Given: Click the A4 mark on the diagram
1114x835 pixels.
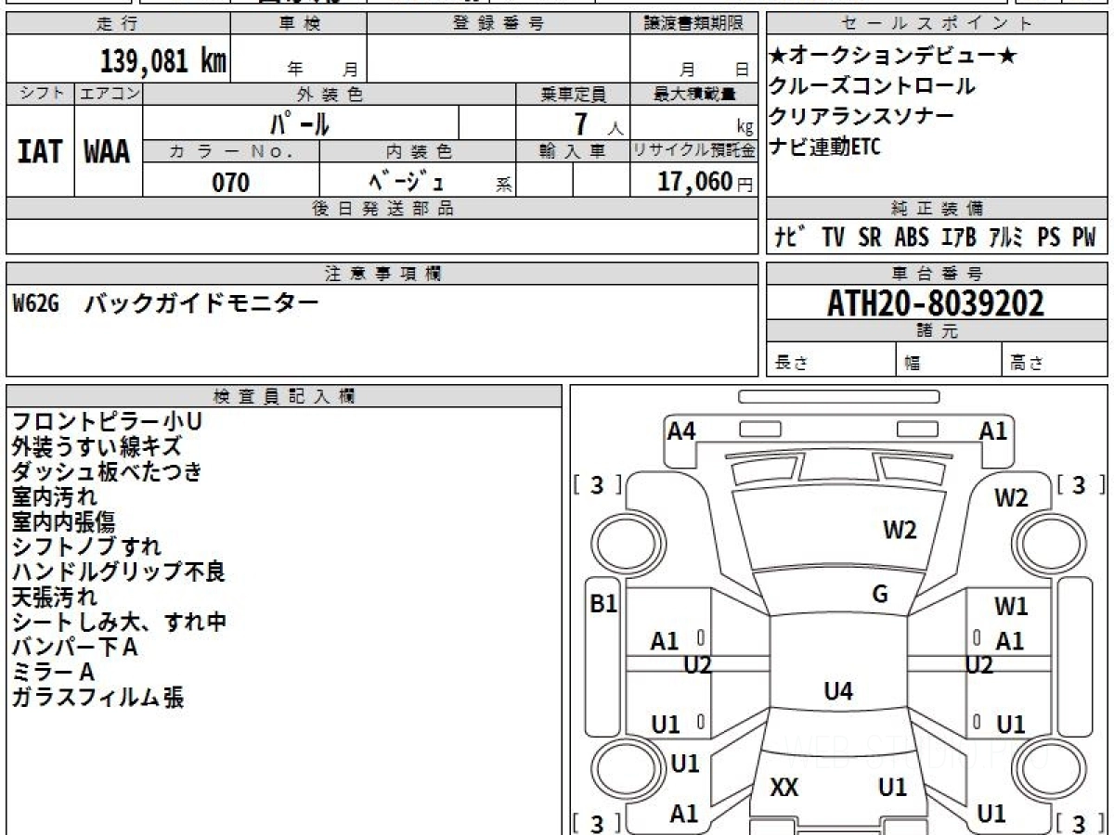Looking at the screenshot, I should click(x=681, y=430).
